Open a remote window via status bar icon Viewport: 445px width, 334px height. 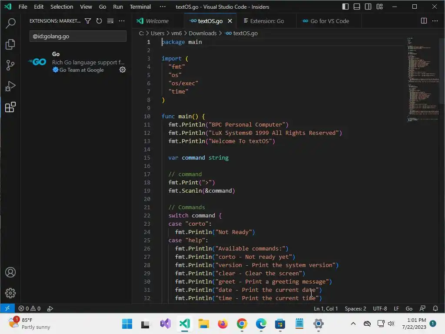7,308
